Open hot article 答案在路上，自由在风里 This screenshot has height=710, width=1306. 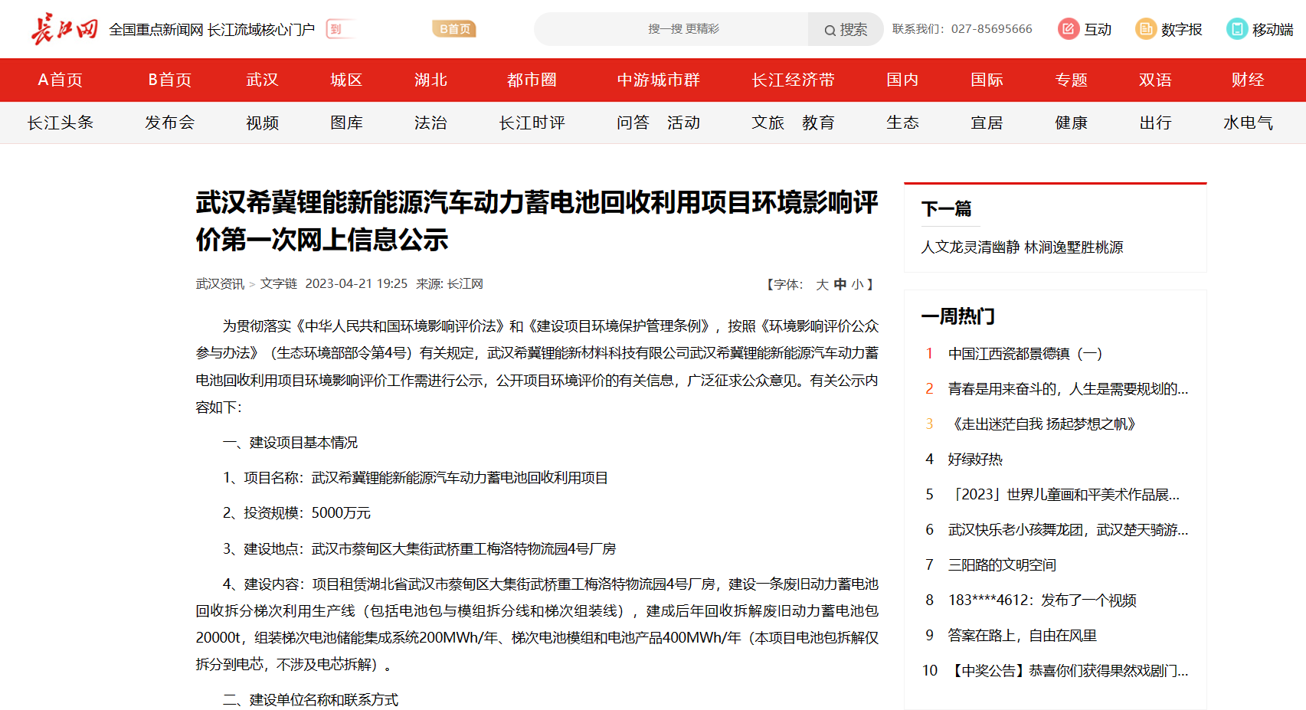1022,636
